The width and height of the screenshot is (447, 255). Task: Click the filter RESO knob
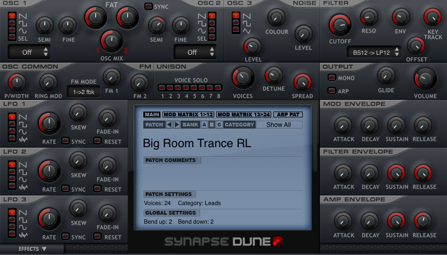click(369, 17)
